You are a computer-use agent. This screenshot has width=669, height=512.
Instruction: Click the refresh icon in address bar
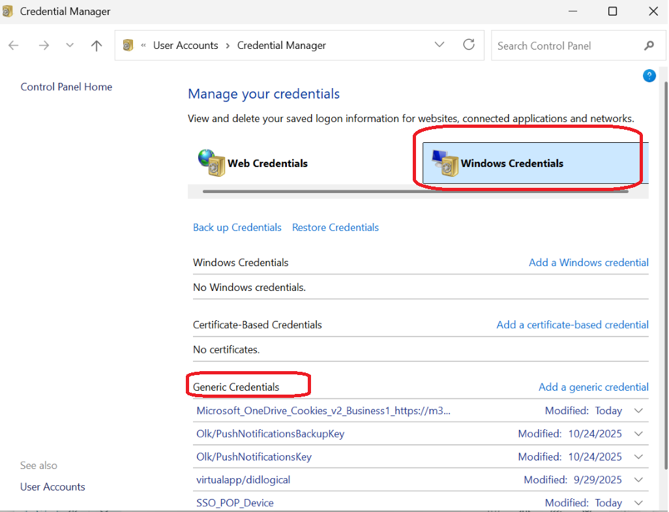click(x=468, y=45)
